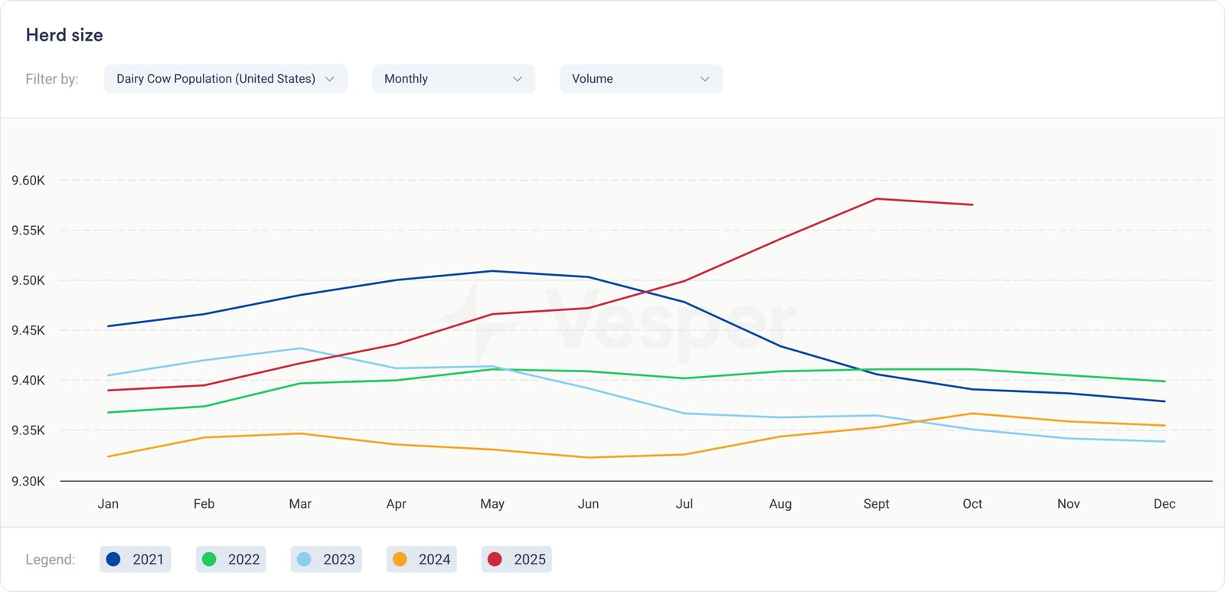
Task: Click the red 2025 color dot
Action: coord(495,559)
